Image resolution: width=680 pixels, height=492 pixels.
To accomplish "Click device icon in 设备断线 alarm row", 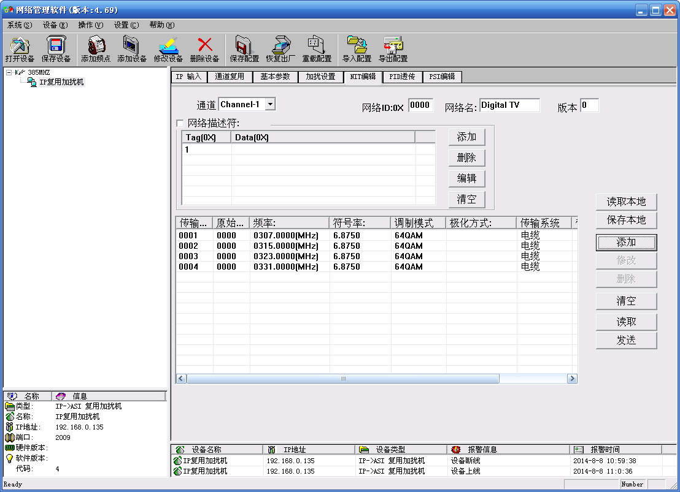I will pyautogui.click(x=177, y=460).
